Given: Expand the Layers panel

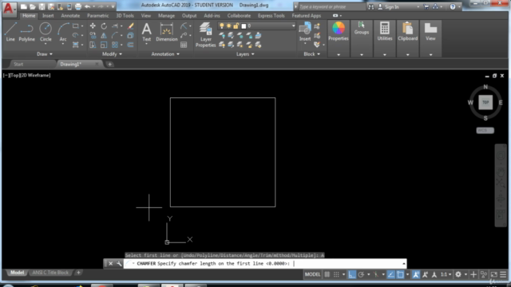Looking at the screenshot, I should pyautogui.click(x=245, y=54).
